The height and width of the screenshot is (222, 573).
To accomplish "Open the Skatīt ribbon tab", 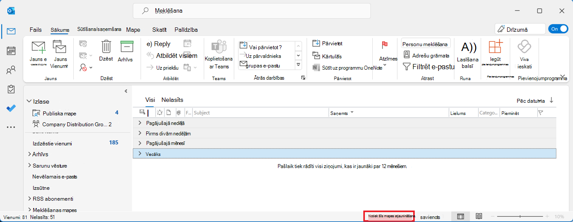I will tap(159, 30).
